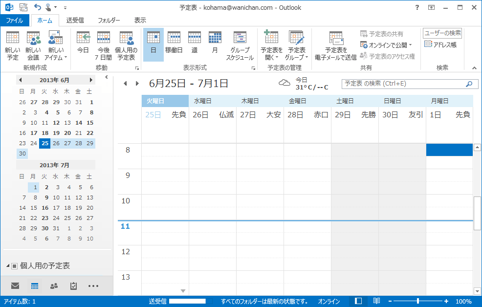Create a new meeting (新しい会議)
This screenshot has width=482, height=307.
33,45
